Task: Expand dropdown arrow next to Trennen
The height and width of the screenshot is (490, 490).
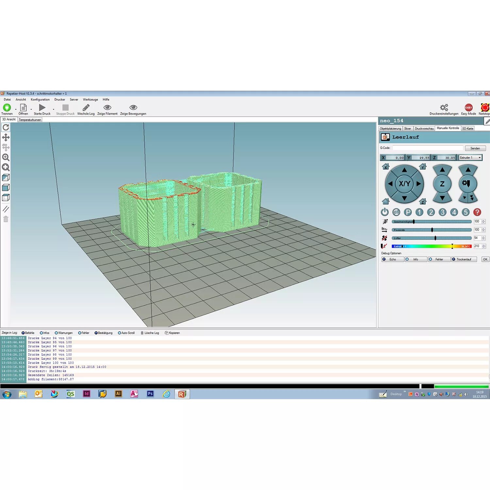Action: (x=16, y=109)
